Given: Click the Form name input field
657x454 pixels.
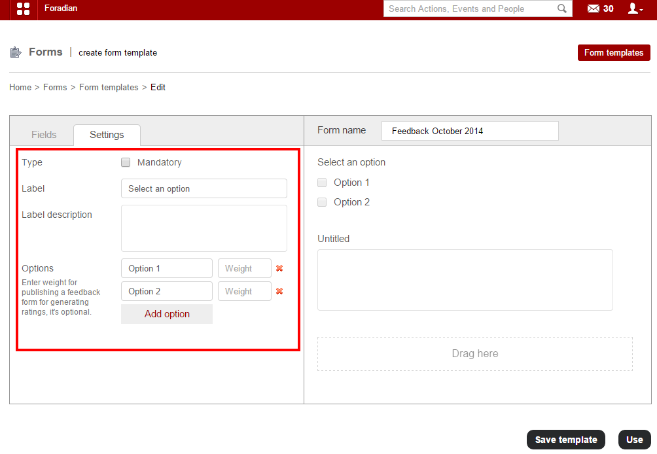Looking at the screenshot, I should [470, 131].
